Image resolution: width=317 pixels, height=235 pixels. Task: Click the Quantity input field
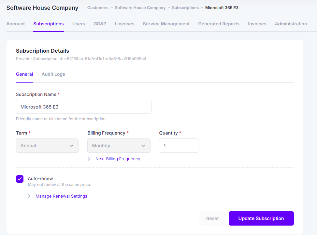tap(179, 146)
